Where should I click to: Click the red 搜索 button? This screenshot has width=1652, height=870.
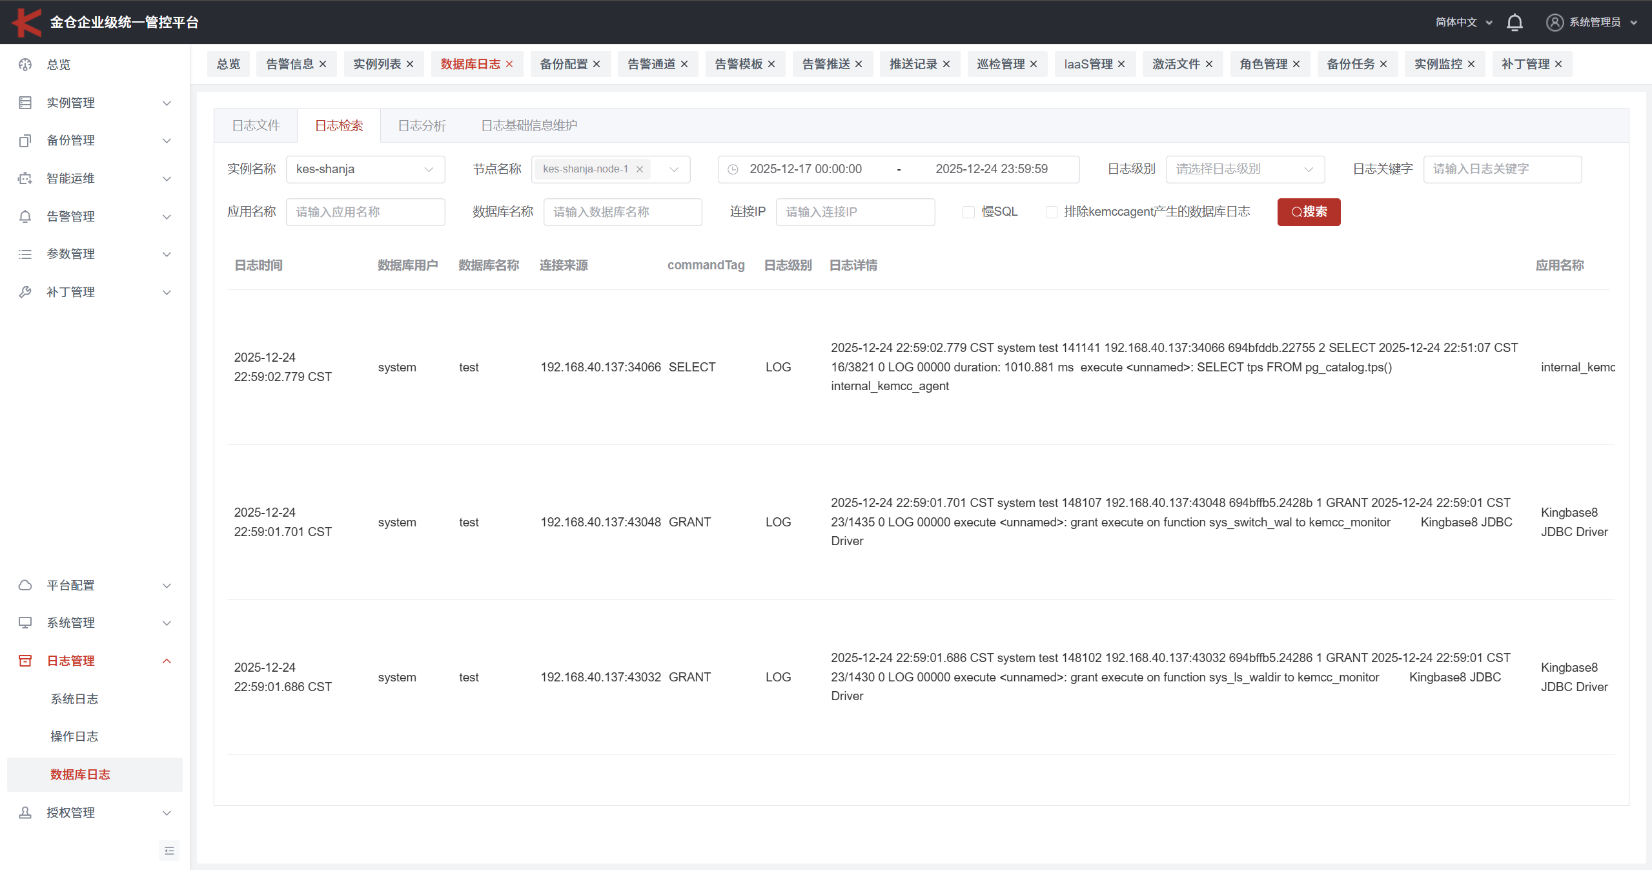(x=1309, y=212)
